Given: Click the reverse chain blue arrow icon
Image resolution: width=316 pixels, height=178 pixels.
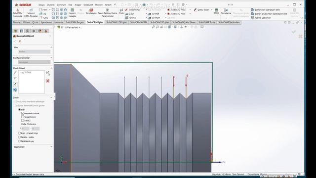Looking at the screenshot, I should (15, 90).
